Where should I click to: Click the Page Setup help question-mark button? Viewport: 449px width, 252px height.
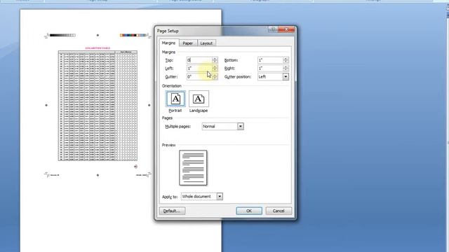pyautogui.click(x=273, y=29)
